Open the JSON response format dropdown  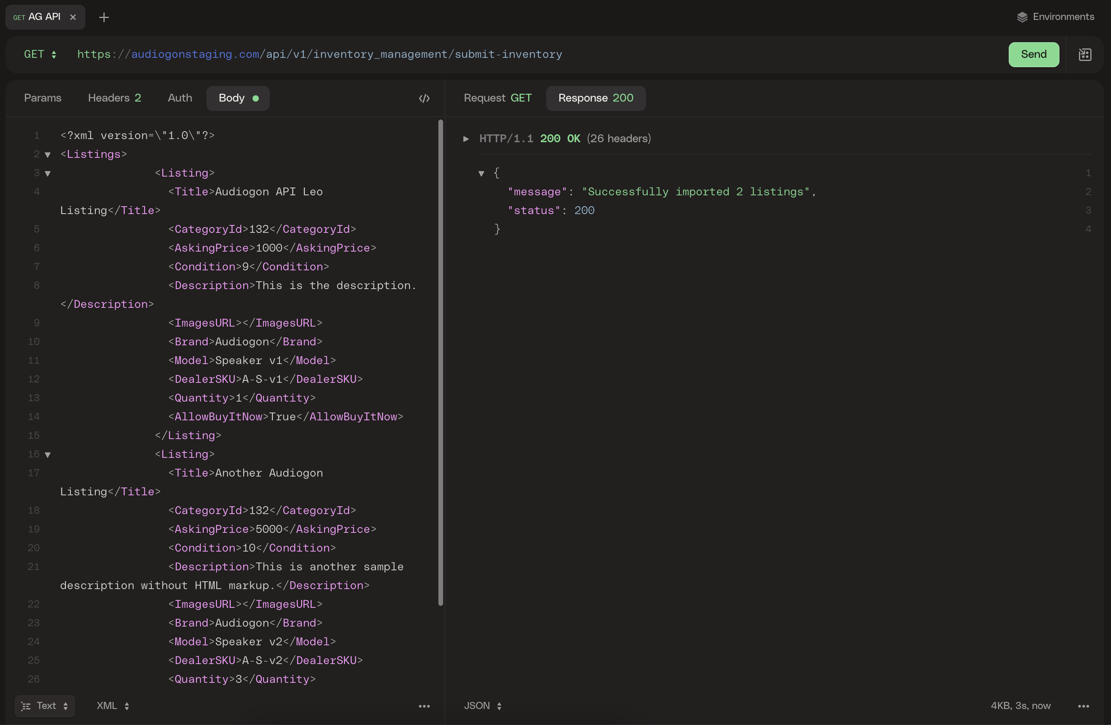483,705
